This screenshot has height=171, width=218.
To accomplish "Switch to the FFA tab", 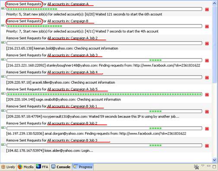I will pyautogui.click(x=42, y=167).
